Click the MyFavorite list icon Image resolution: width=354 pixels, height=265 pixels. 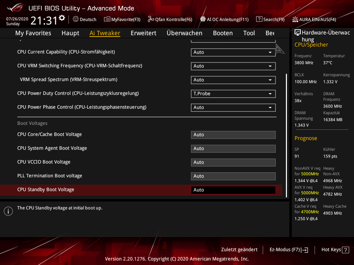[x=107, y=19]
